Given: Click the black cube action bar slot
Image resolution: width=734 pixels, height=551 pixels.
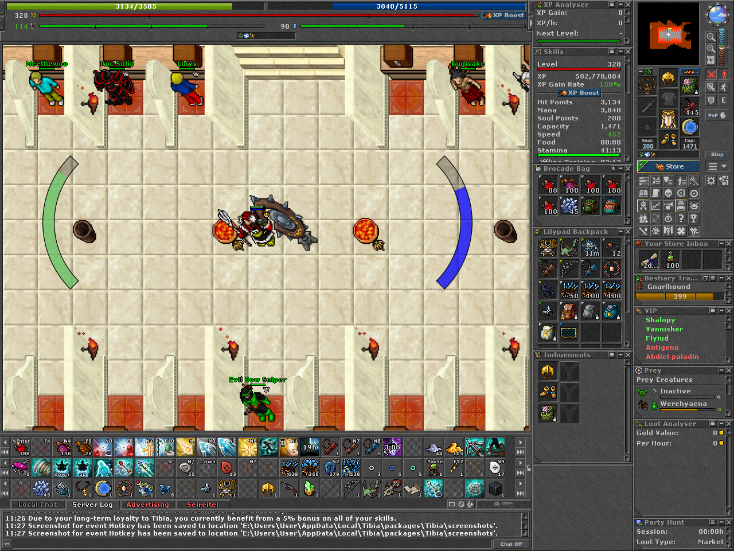Looking at the screenshot, I should click(495, 489).
